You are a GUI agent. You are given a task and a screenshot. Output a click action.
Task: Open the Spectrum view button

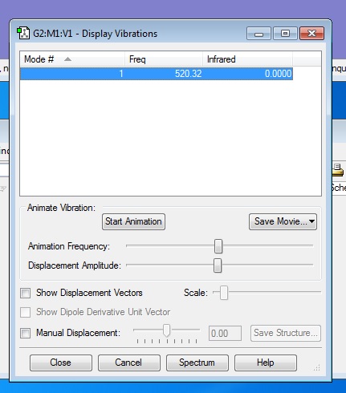point(197,363)
